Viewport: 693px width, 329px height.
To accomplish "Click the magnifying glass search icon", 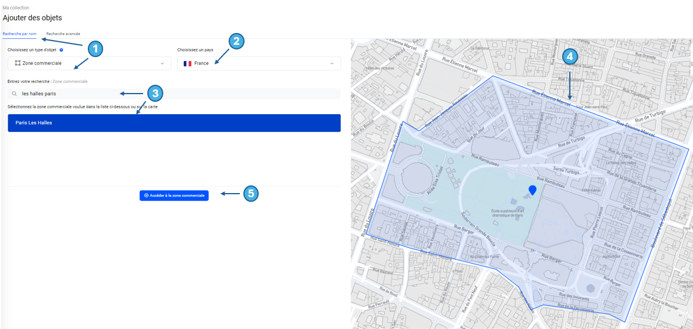I will [15, 94].
